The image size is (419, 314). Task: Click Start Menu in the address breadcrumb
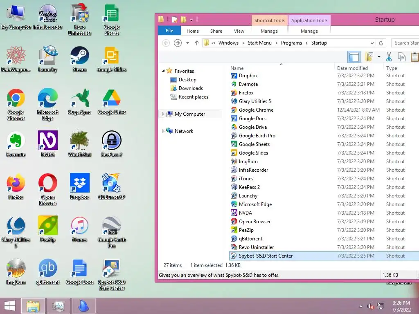click(x=259, y=43)
